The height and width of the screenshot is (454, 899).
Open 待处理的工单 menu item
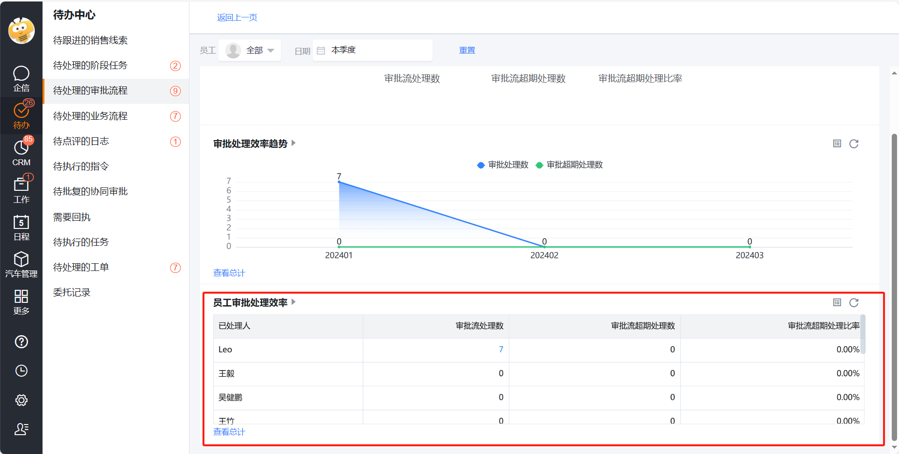[x=116, y=267]
